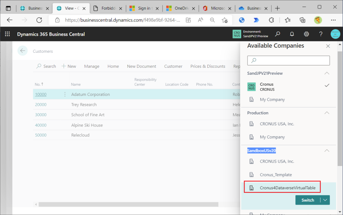Open the browser read aloud icon
This screenshot has width=343, height=215.
tap(200, 20)
